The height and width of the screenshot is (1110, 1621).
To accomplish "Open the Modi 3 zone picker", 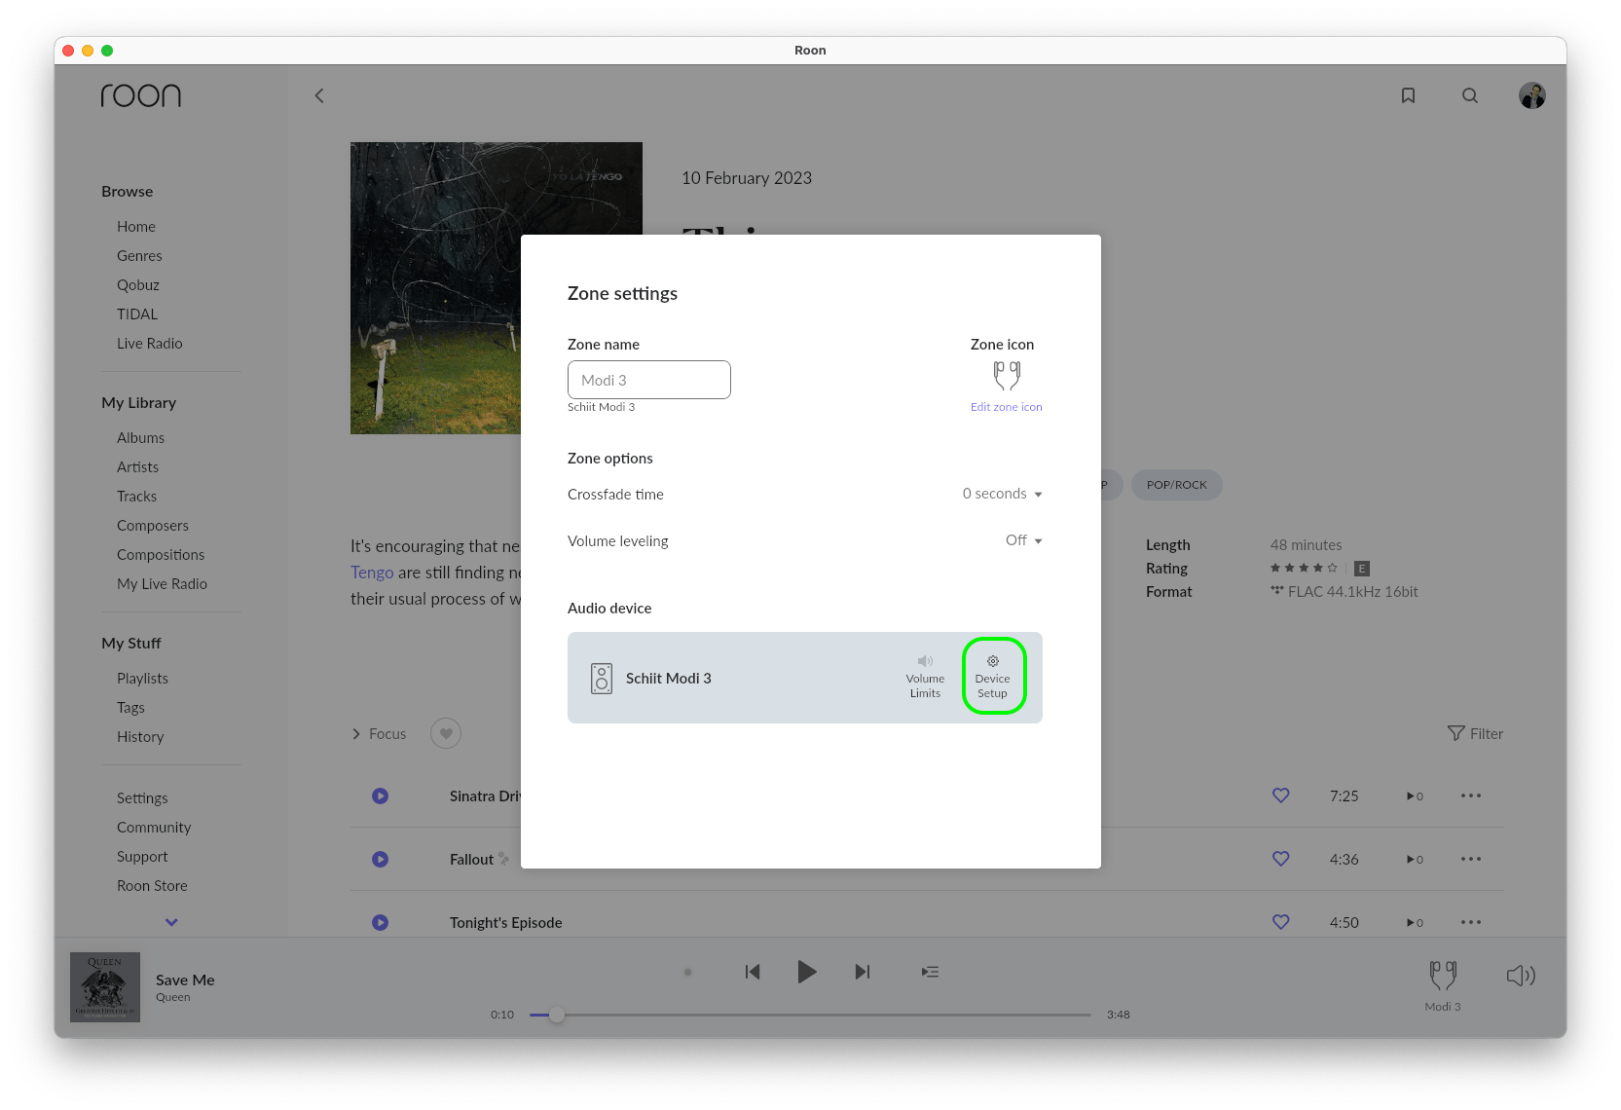I will point(1443,985).
